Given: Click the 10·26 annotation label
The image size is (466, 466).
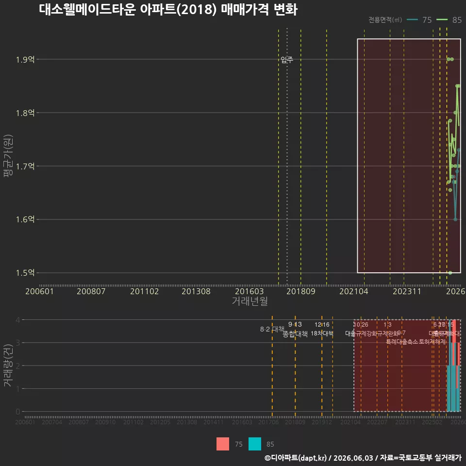Looking at the screenshot, I should [x=361, y=325].
